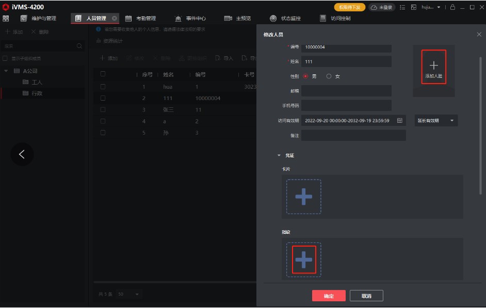Open the 50 per-page dropdown
Image resolution: width=486 pixels, height=308 pixels.
pyautogui.click(x=128, y=294)
